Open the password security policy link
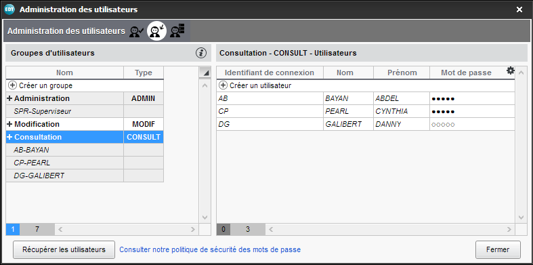 pos(210,249)
